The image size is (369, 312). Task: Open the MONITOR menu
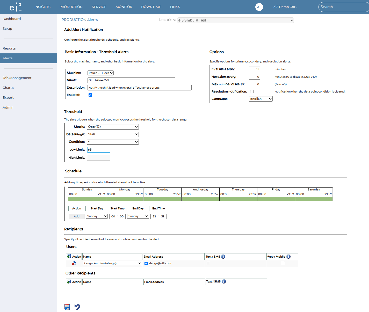(x=124, y=7)
